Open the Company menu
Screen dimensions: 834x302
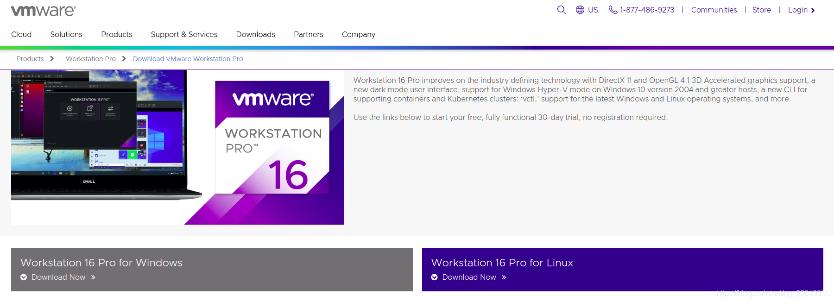[359, 34]
